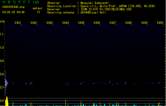Click the 0449 time marker
The height and width of the screenshot is (106, 166).
pos(144,23)
